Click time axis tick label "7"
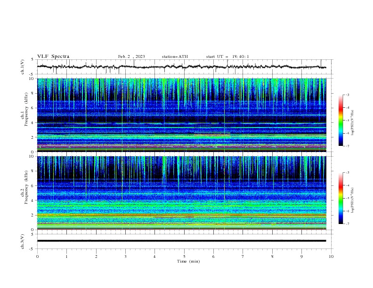 243,256
